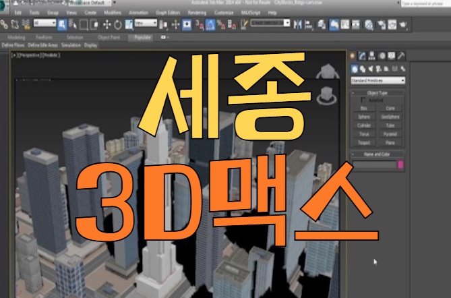Click Edit Named Selection Sets icon

pyautogui.click(x=244, y=24)
